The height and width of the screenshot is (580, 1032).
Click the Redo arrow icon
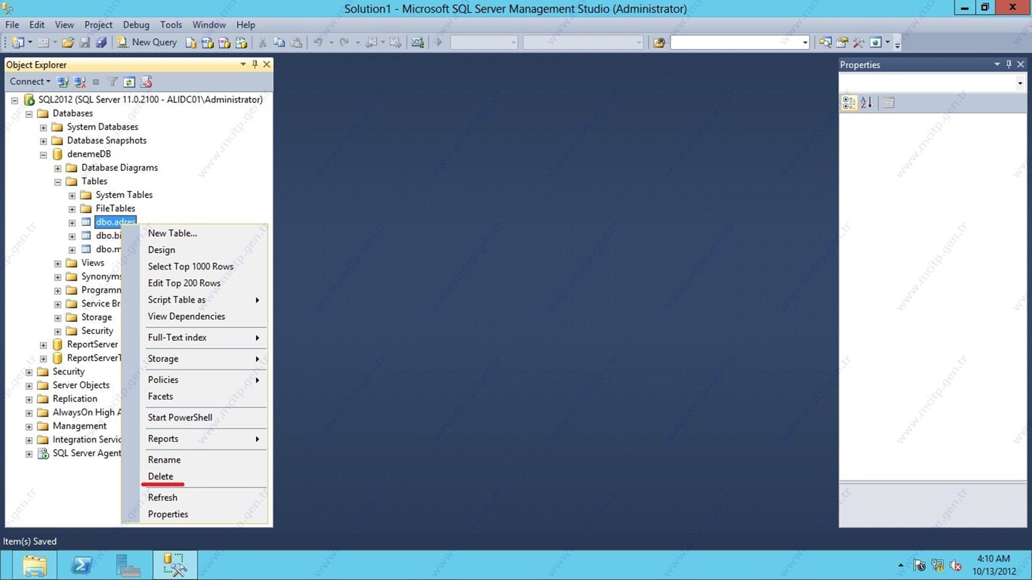click(x=344, y=42)
